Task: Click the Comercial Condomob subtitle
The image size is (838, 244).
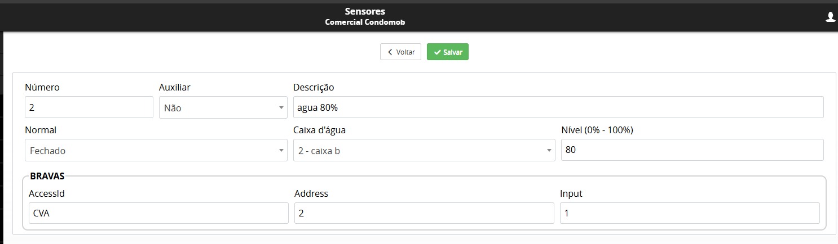Action: (365, 22)
